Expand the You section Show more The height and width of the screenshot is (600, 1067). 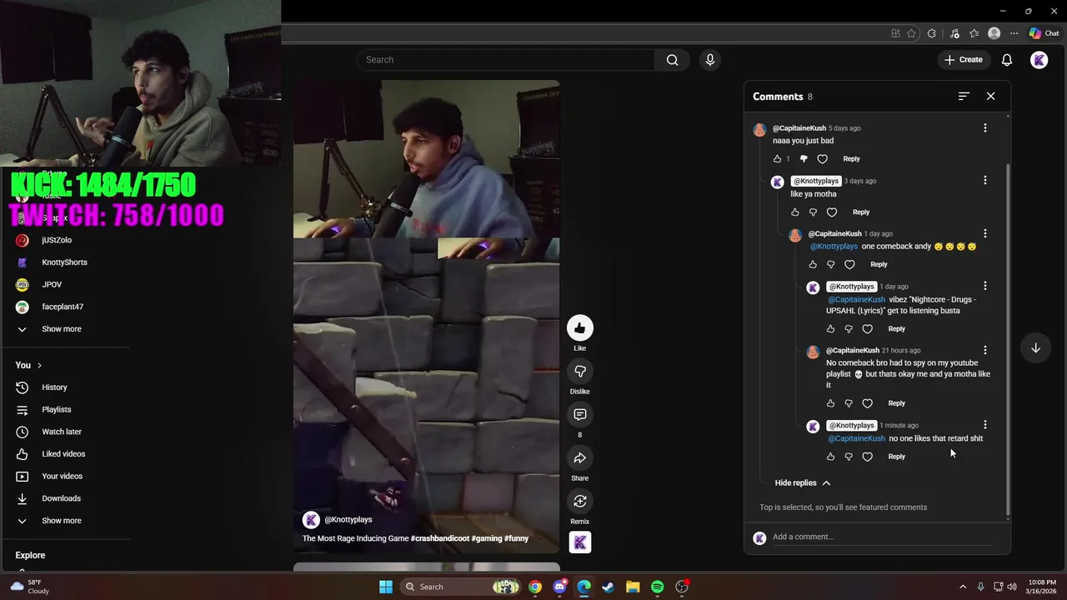point(62,521)
